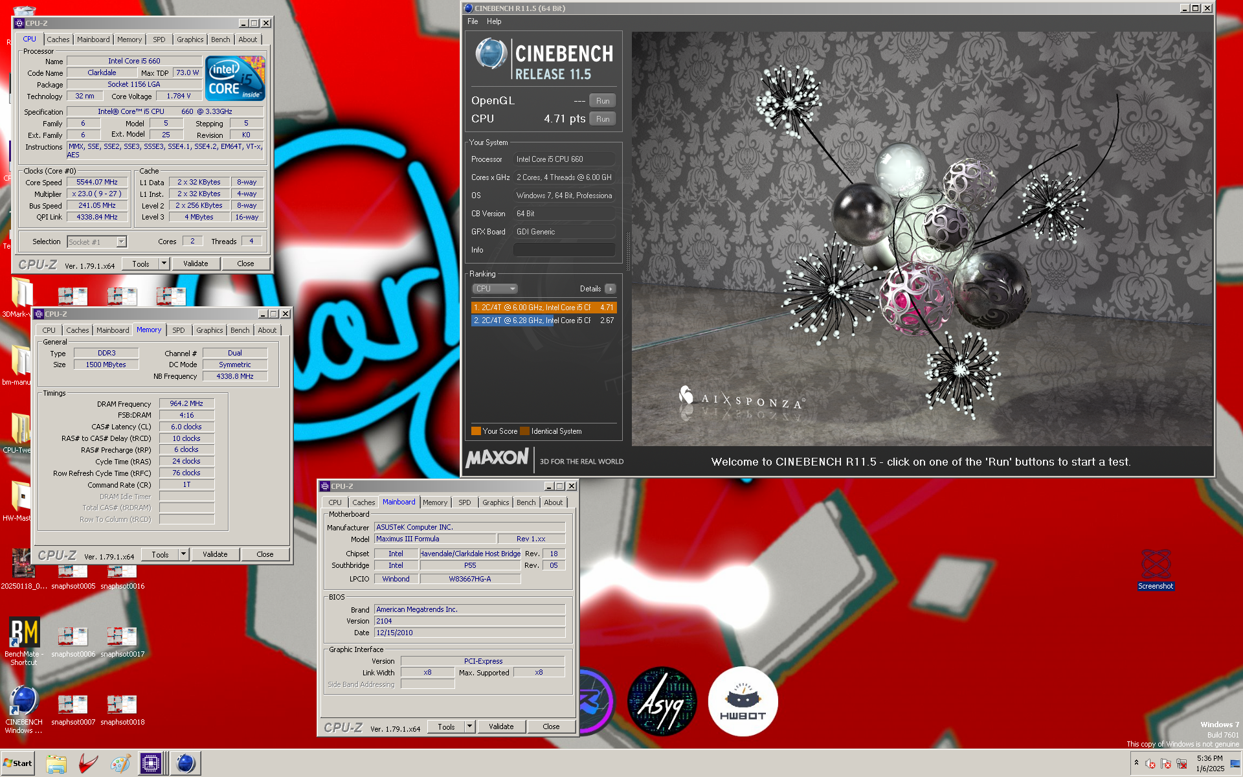Select the snaphsot0006 desktop file
The height and width of the screenshot is (777, 1243).
[73, 642]
